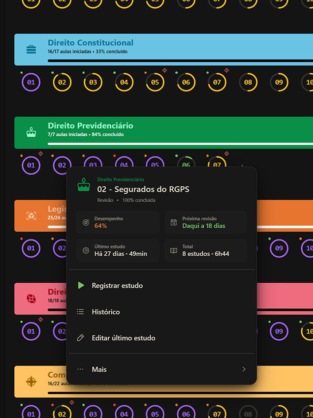Open lesson 09 circle under the orange banner

point(279,248)
